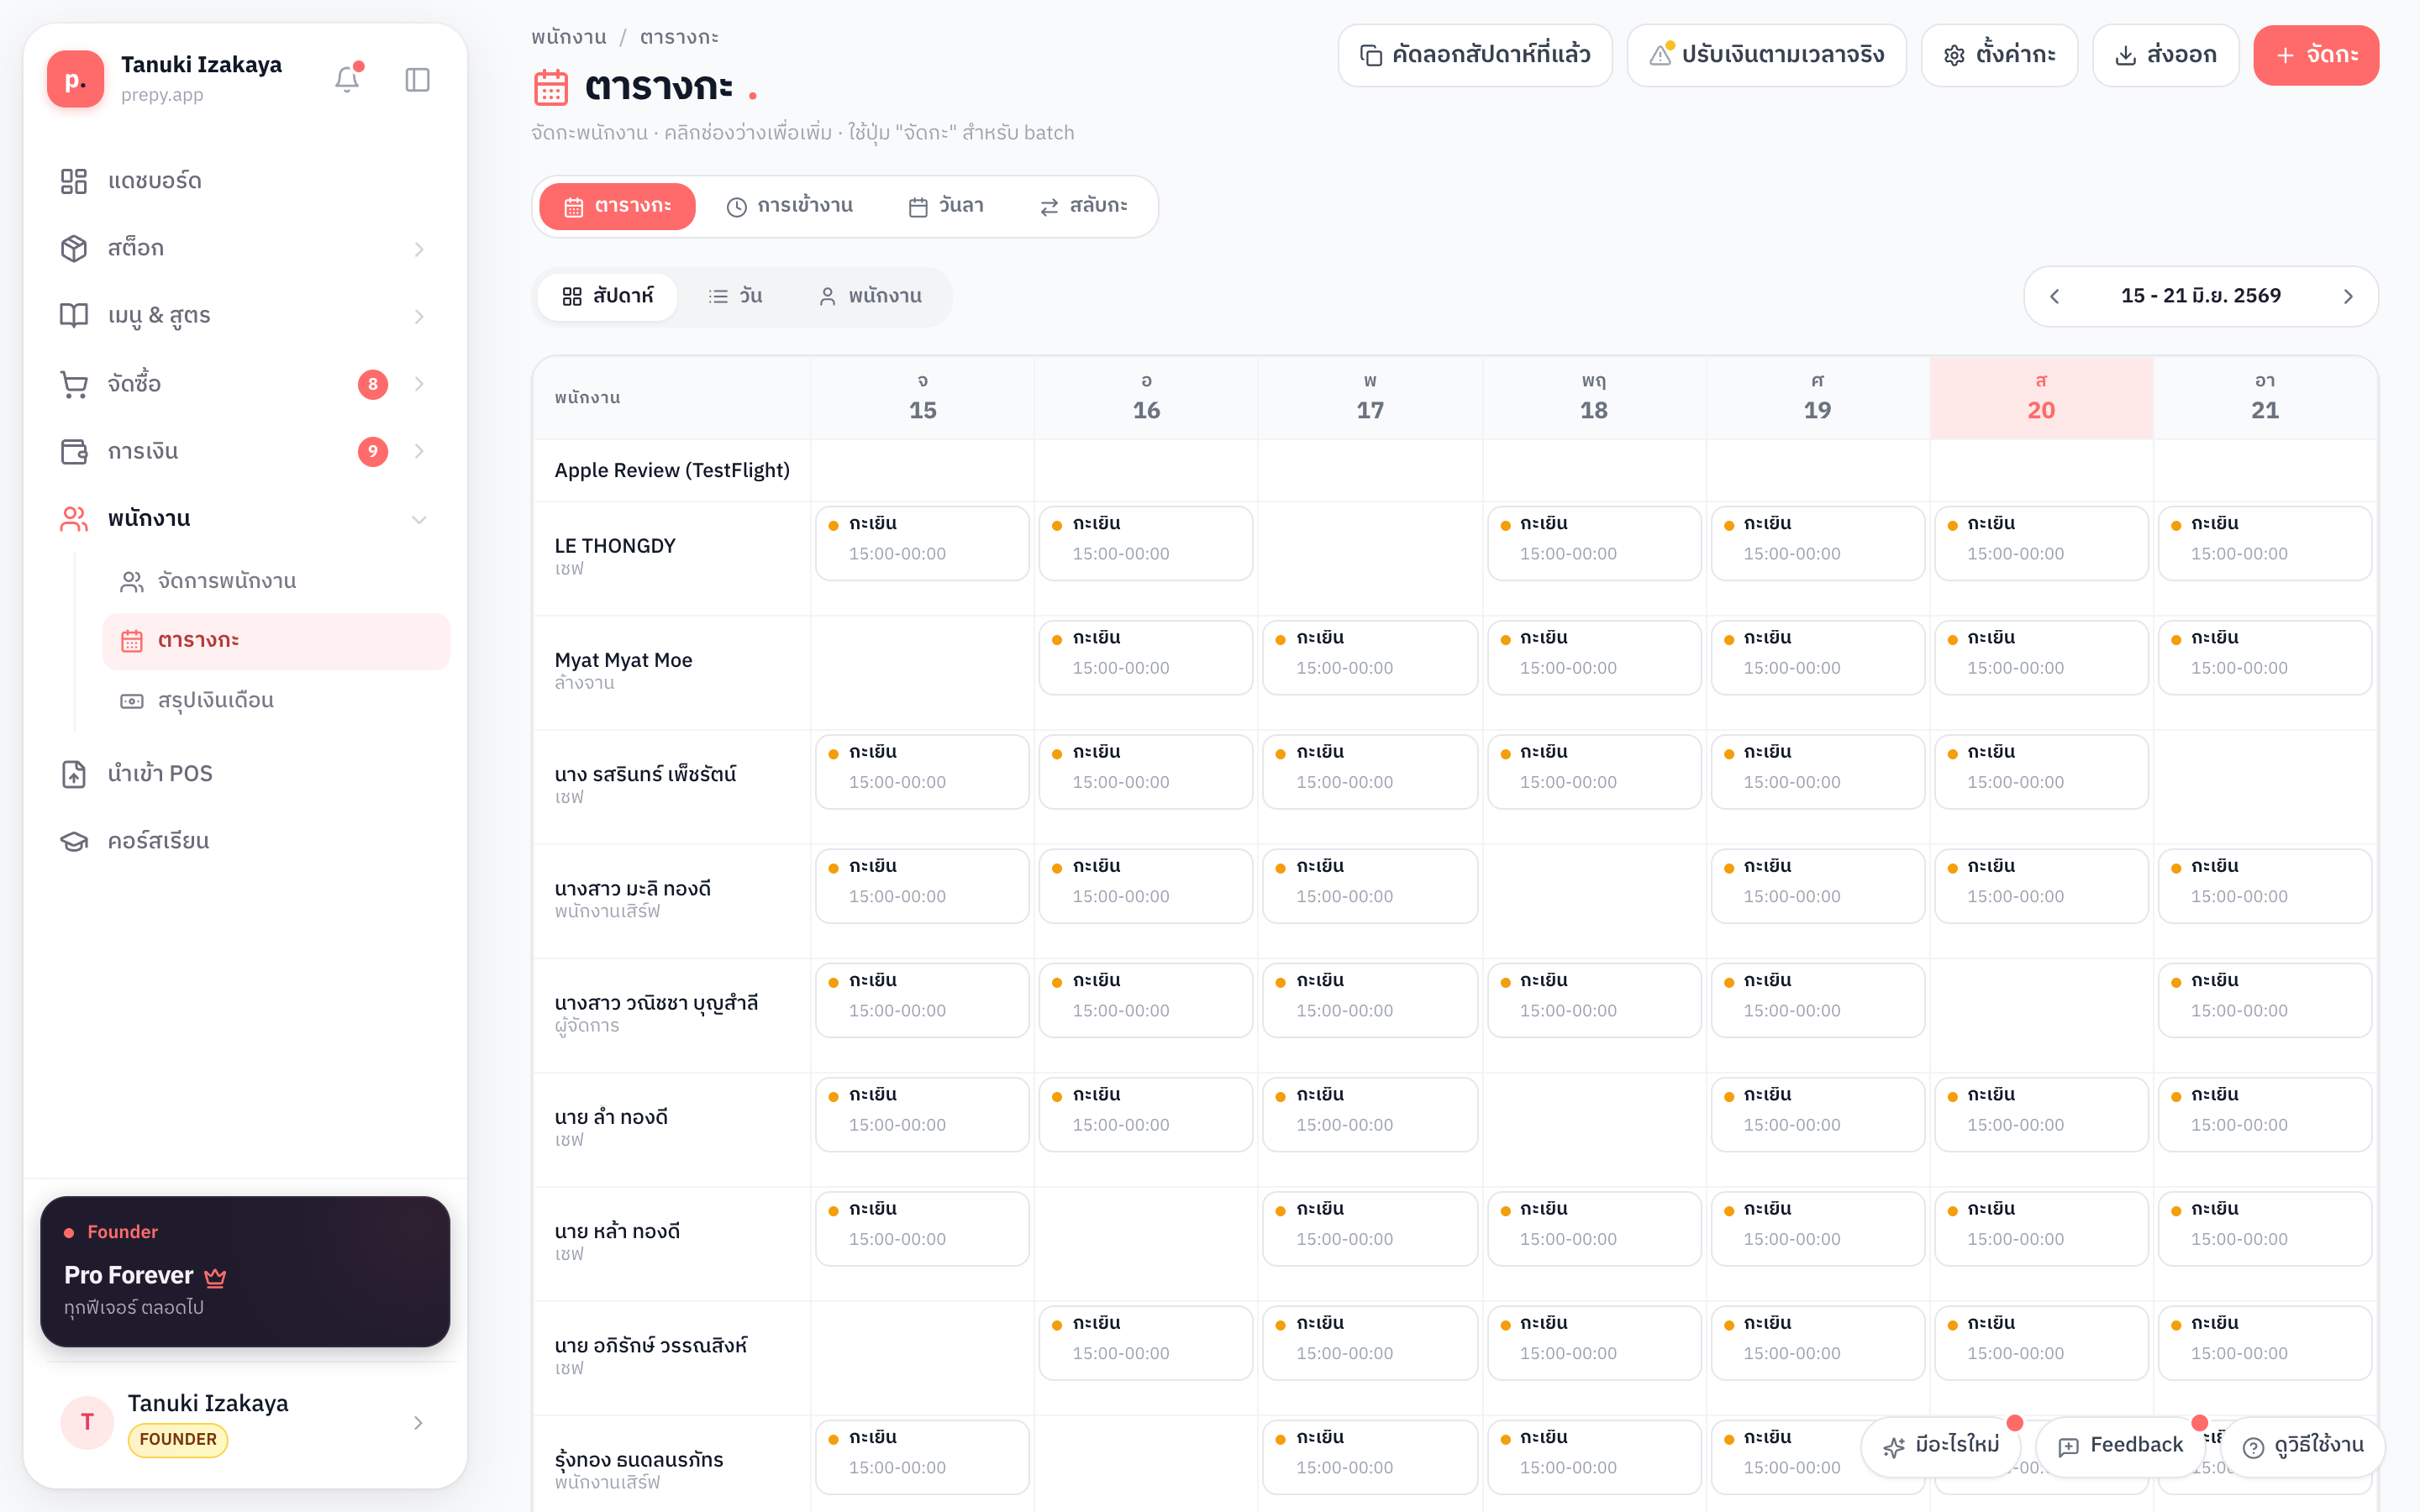The width and height of the screenshot is (2420, 1512).
Task: Open คอร์สเรียน courses page
Action: click(245, 841)
